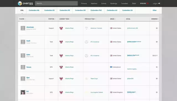Click Gator's $33,217 winnings value
Viewport: 177px width, 101px height.
click(155, 55)
